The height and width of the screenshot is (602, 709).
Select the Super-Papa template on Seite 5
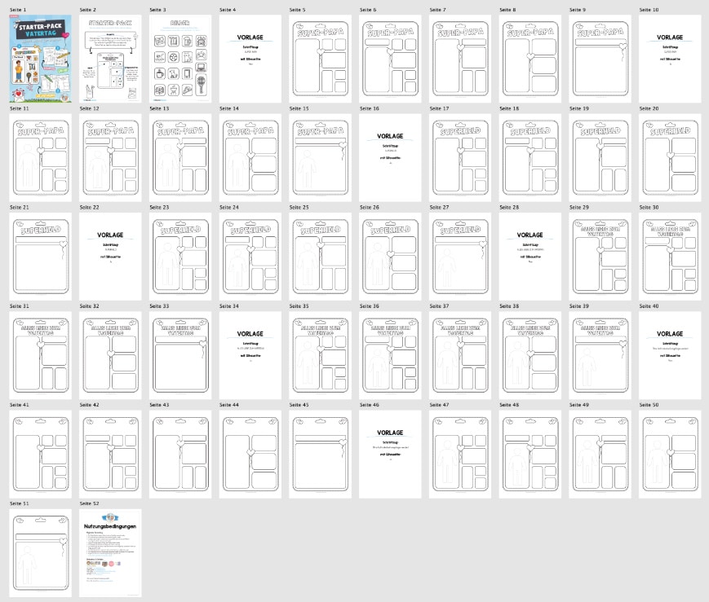pyautogui.click(x=321, y=59)
